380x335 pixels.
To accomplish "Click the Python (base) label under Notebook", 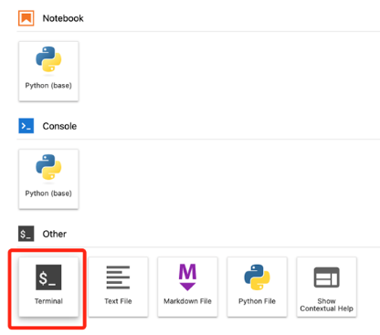I will (48, 86).
